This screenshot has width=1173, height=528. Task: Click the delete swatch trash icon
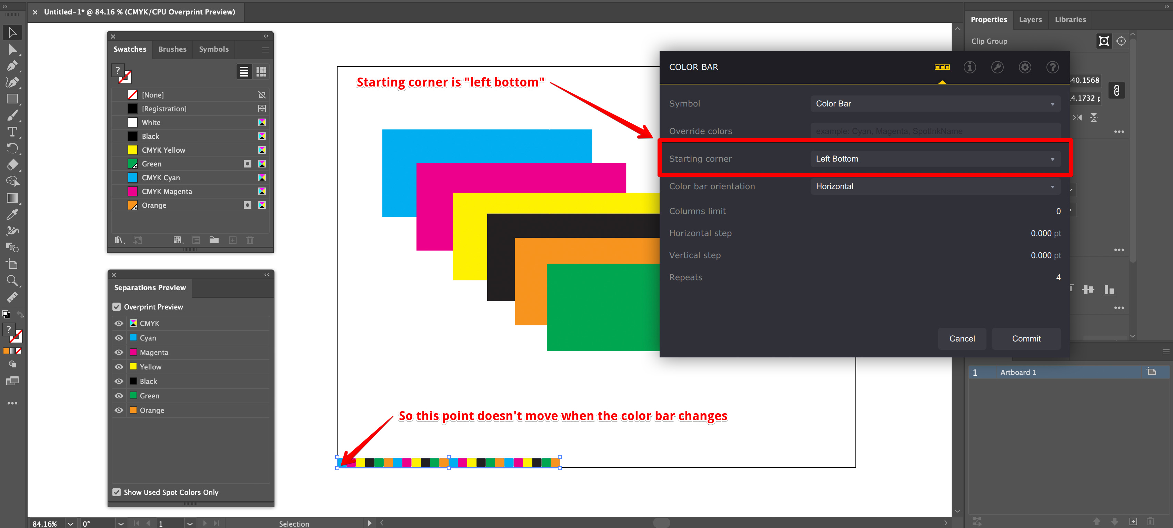point(250,240)
